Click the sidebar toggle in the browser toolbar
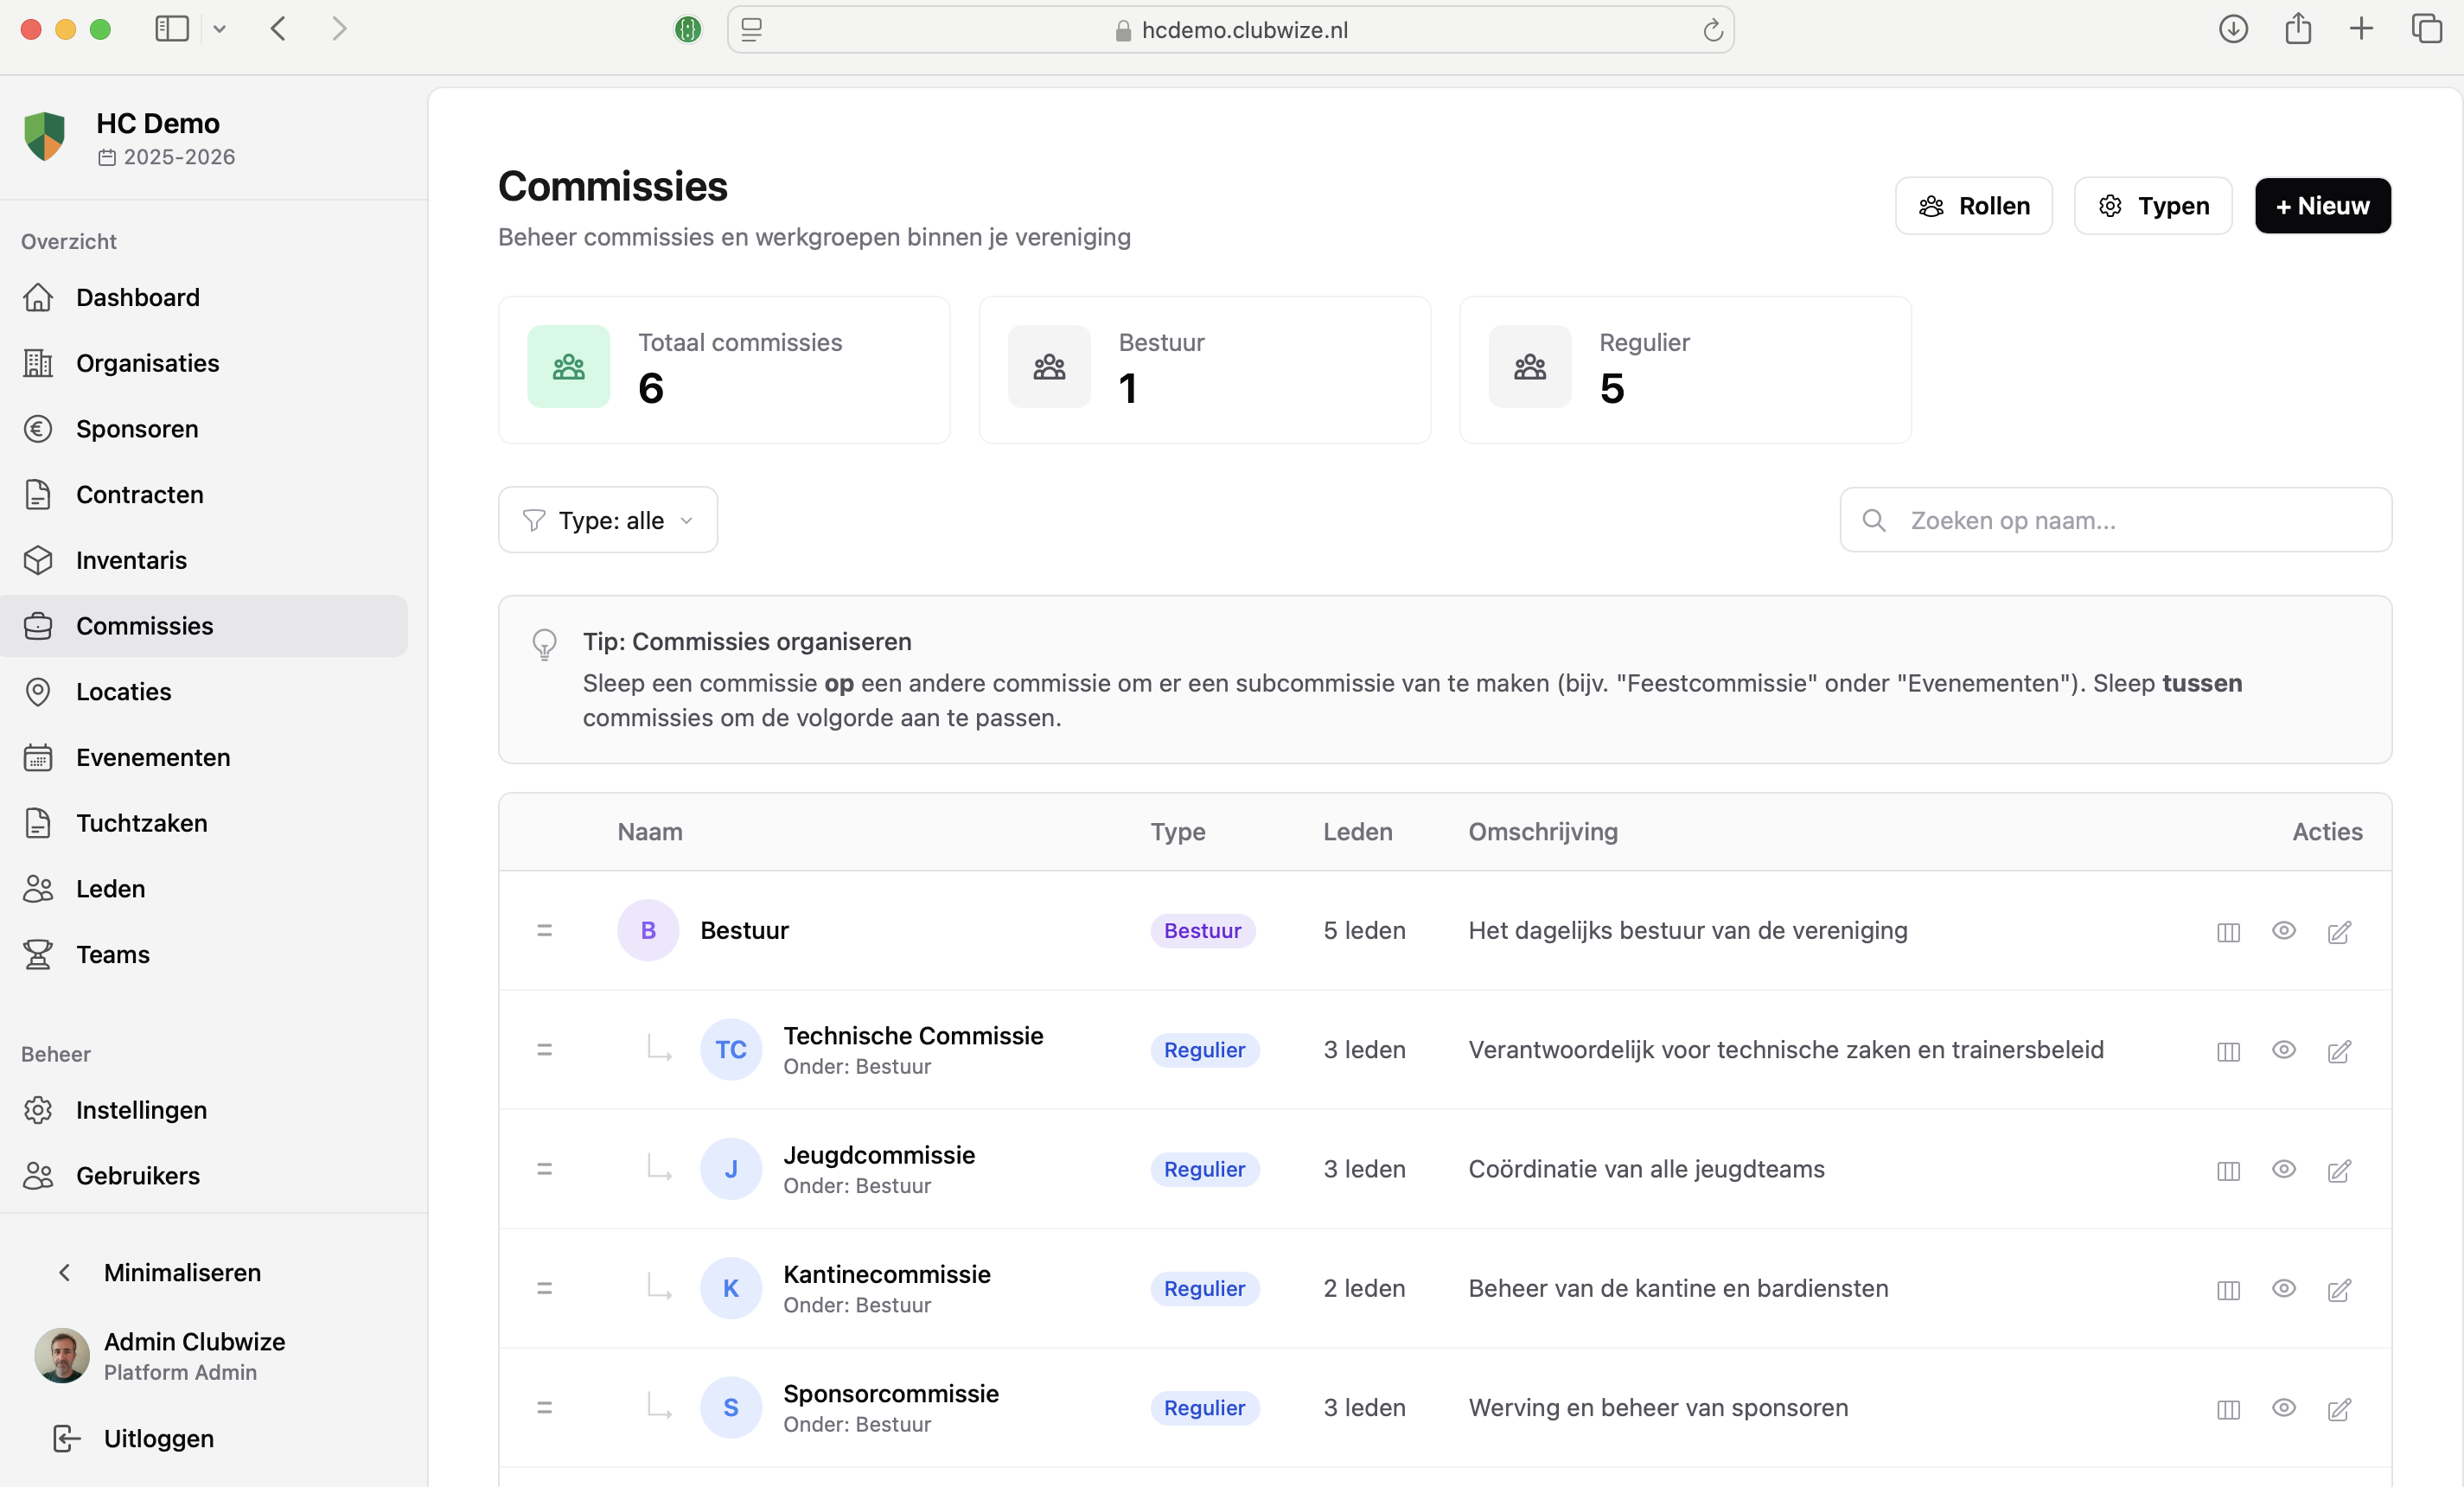Screen dimensions: 2464x1487 [x=171, y=28]
